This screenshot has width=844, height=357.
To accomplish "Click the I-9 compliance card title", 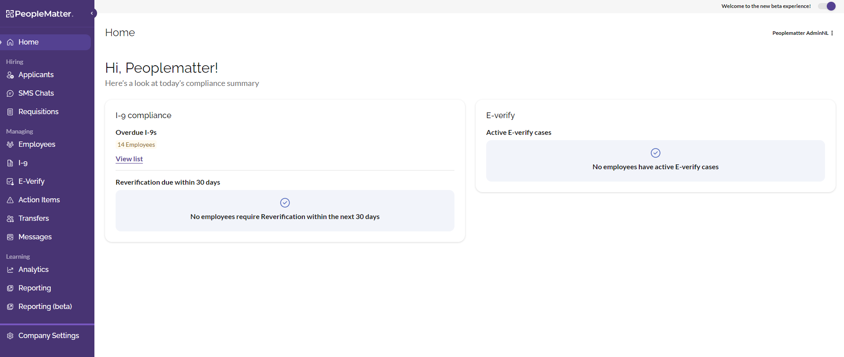I will (x=143, y=115).
